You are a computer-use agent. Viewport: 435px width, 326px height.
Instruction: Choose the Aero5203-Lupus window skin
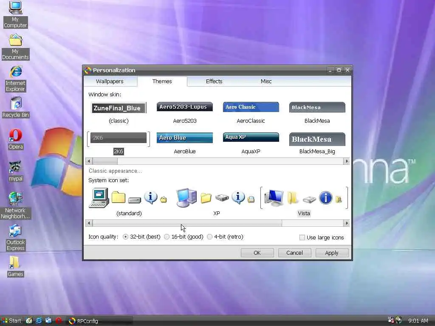185,113
